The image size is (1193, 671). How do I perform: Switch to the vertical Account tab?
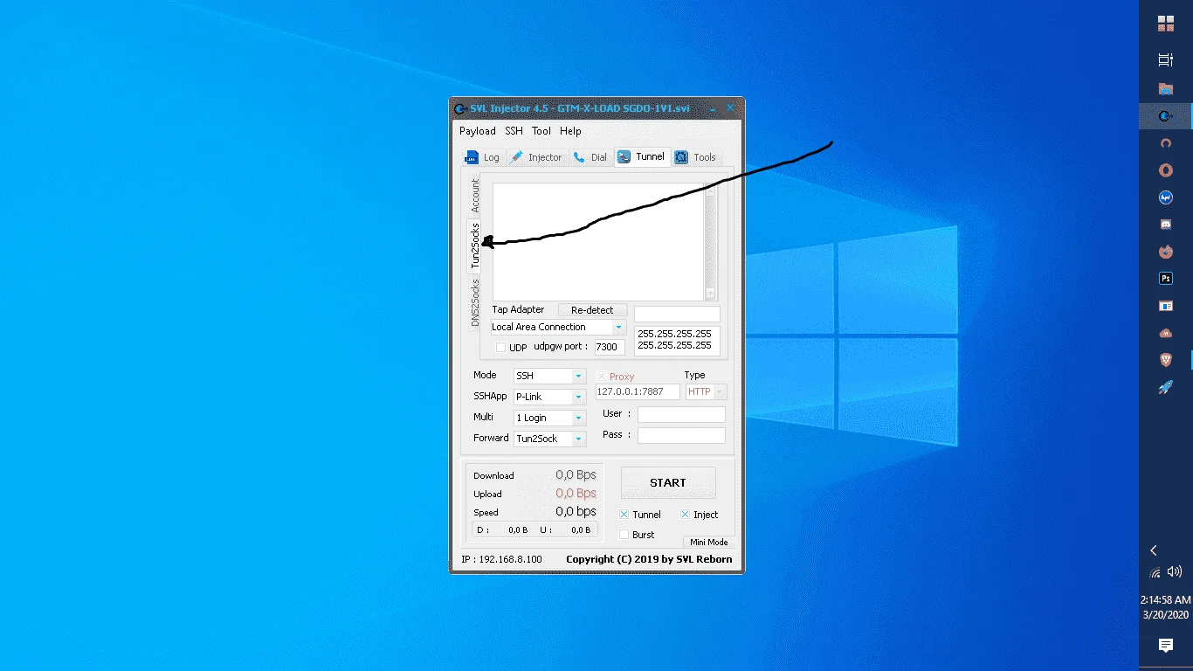pos(475,196)
